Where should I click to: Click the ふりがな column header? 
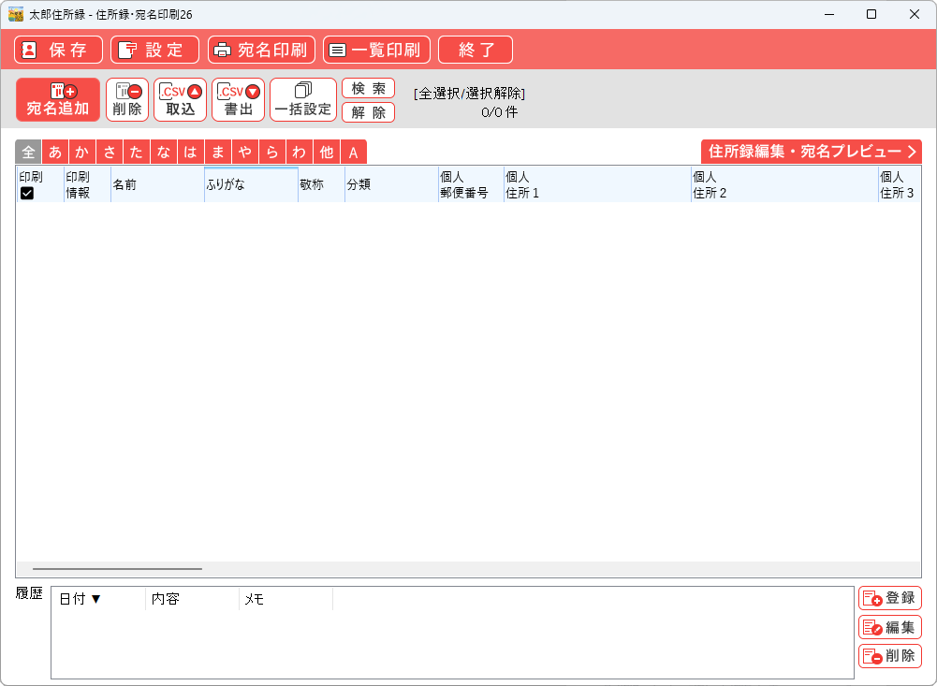(251, 184)
